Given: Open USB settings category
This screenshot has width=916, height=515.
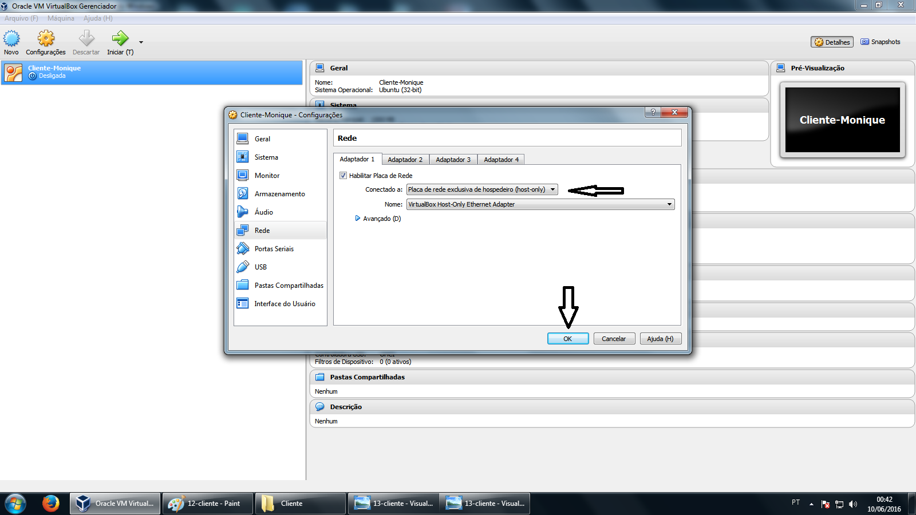Looking at the screenshot, I should click(x=281, y=267).
